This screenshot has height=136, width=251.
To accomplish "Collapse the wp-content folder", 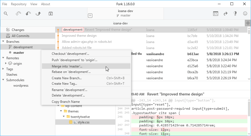I will tap(58, 106).
